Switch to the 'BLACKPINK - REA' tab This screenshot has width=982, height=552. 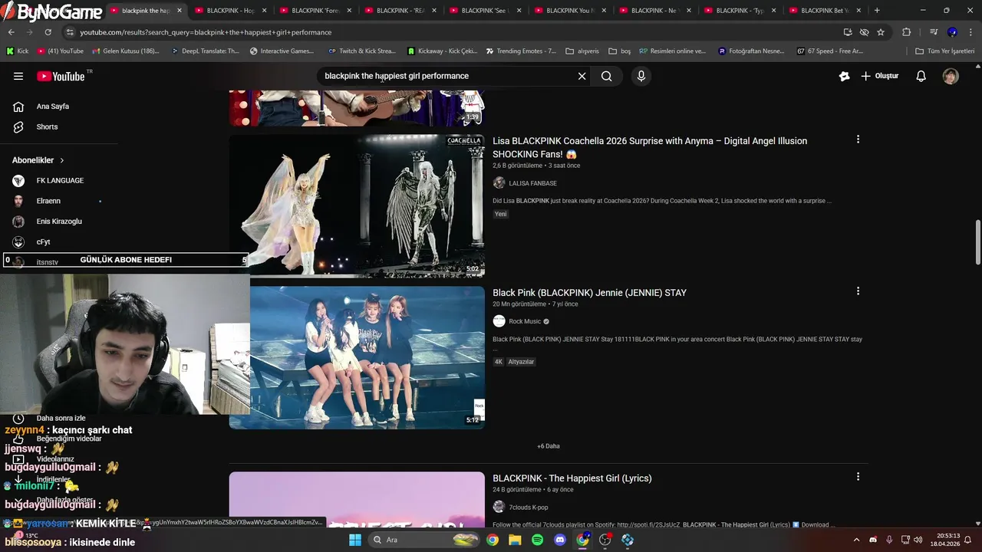pyautogui.click(x=400, y=11)
